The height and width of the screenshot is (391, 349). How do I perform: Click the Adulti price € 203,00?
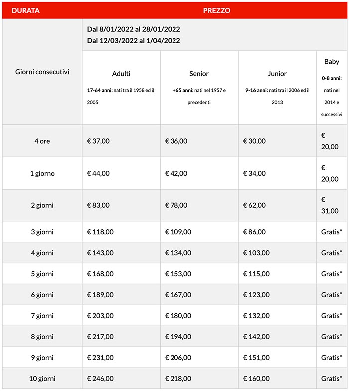tap(100, 316)
